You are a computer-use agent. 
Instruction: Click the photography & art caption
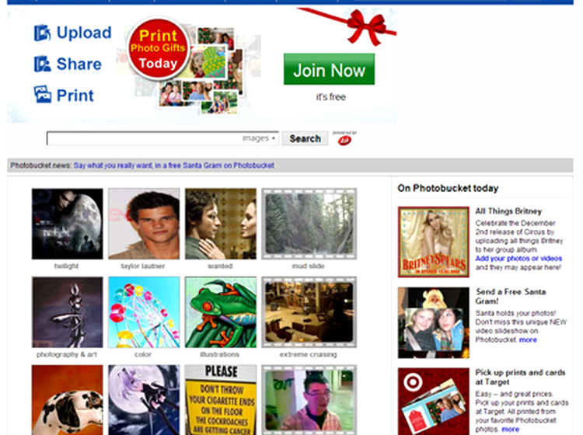(67, 354)
